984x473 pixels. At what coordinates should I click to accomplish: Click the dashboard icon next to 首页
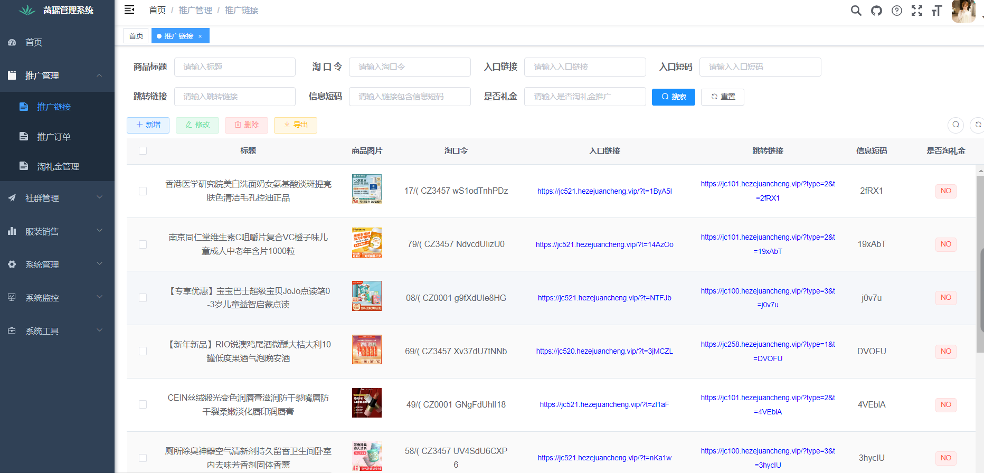[12, 42]
